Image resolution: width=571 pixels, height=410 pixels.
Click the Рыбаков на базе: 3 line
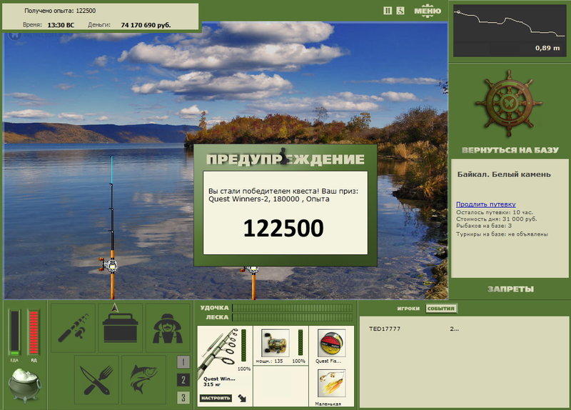484,226
